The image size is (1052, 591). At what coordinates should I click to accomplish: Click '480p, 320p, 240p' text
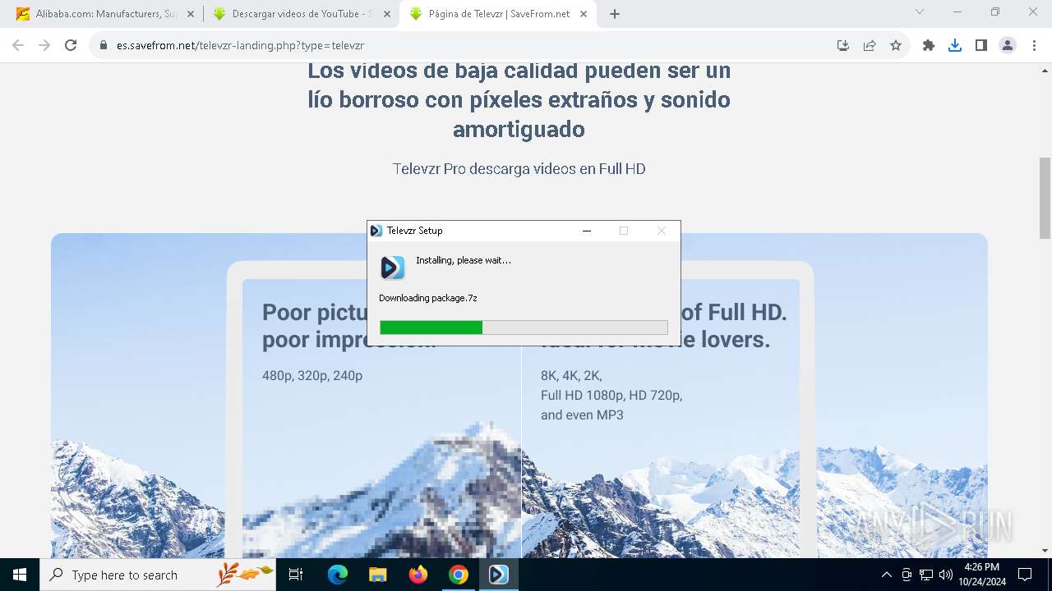[312, 376]
